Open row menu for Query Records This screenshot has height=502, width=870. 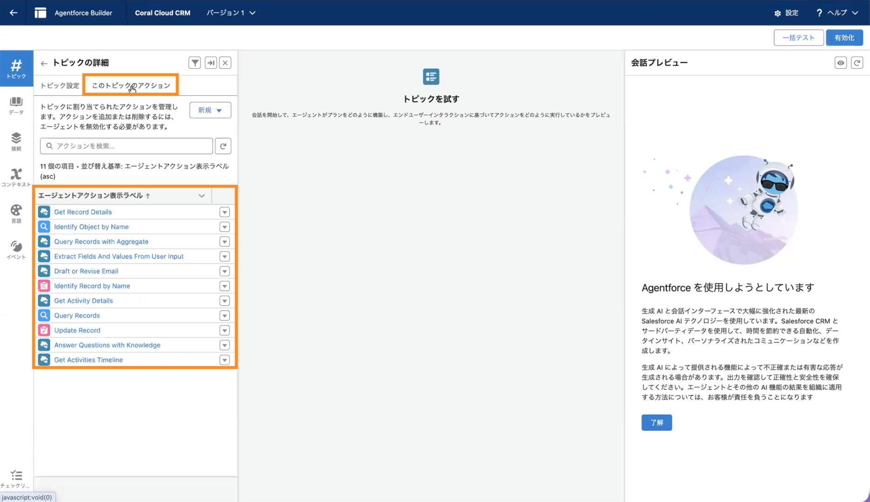[225, 316]
